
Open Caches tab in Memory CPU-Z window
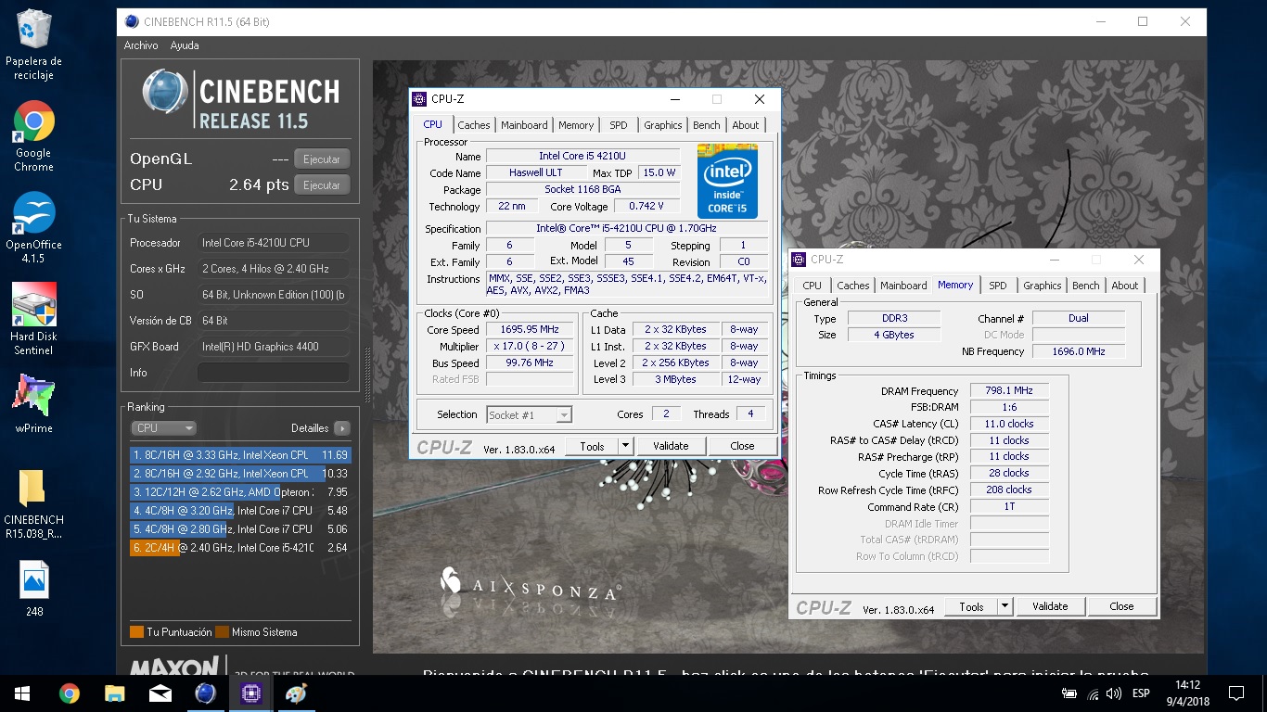pos(853,286)
